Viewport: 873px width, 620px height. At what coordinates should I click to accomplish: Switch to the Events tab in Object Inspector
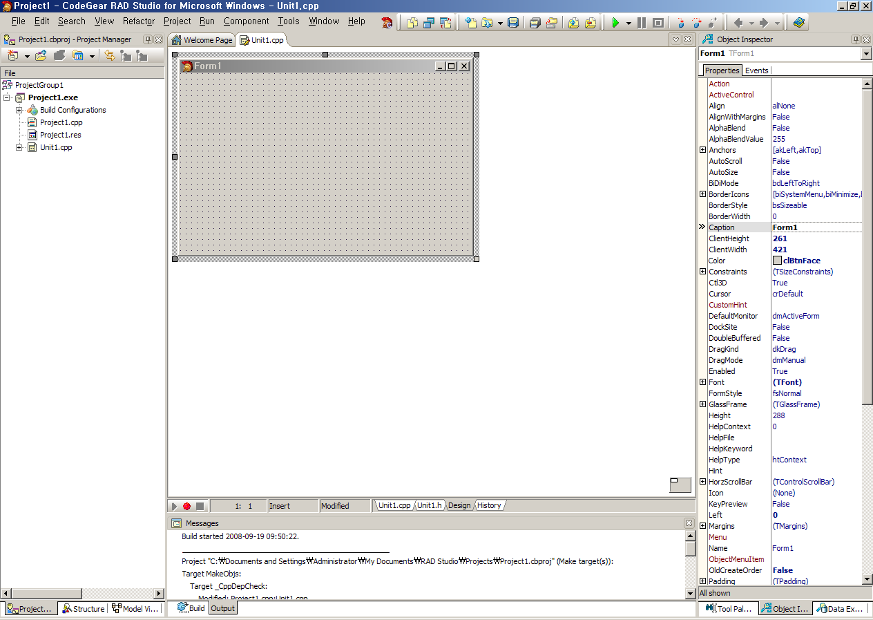pyautogui.click(x=756, y=71)
